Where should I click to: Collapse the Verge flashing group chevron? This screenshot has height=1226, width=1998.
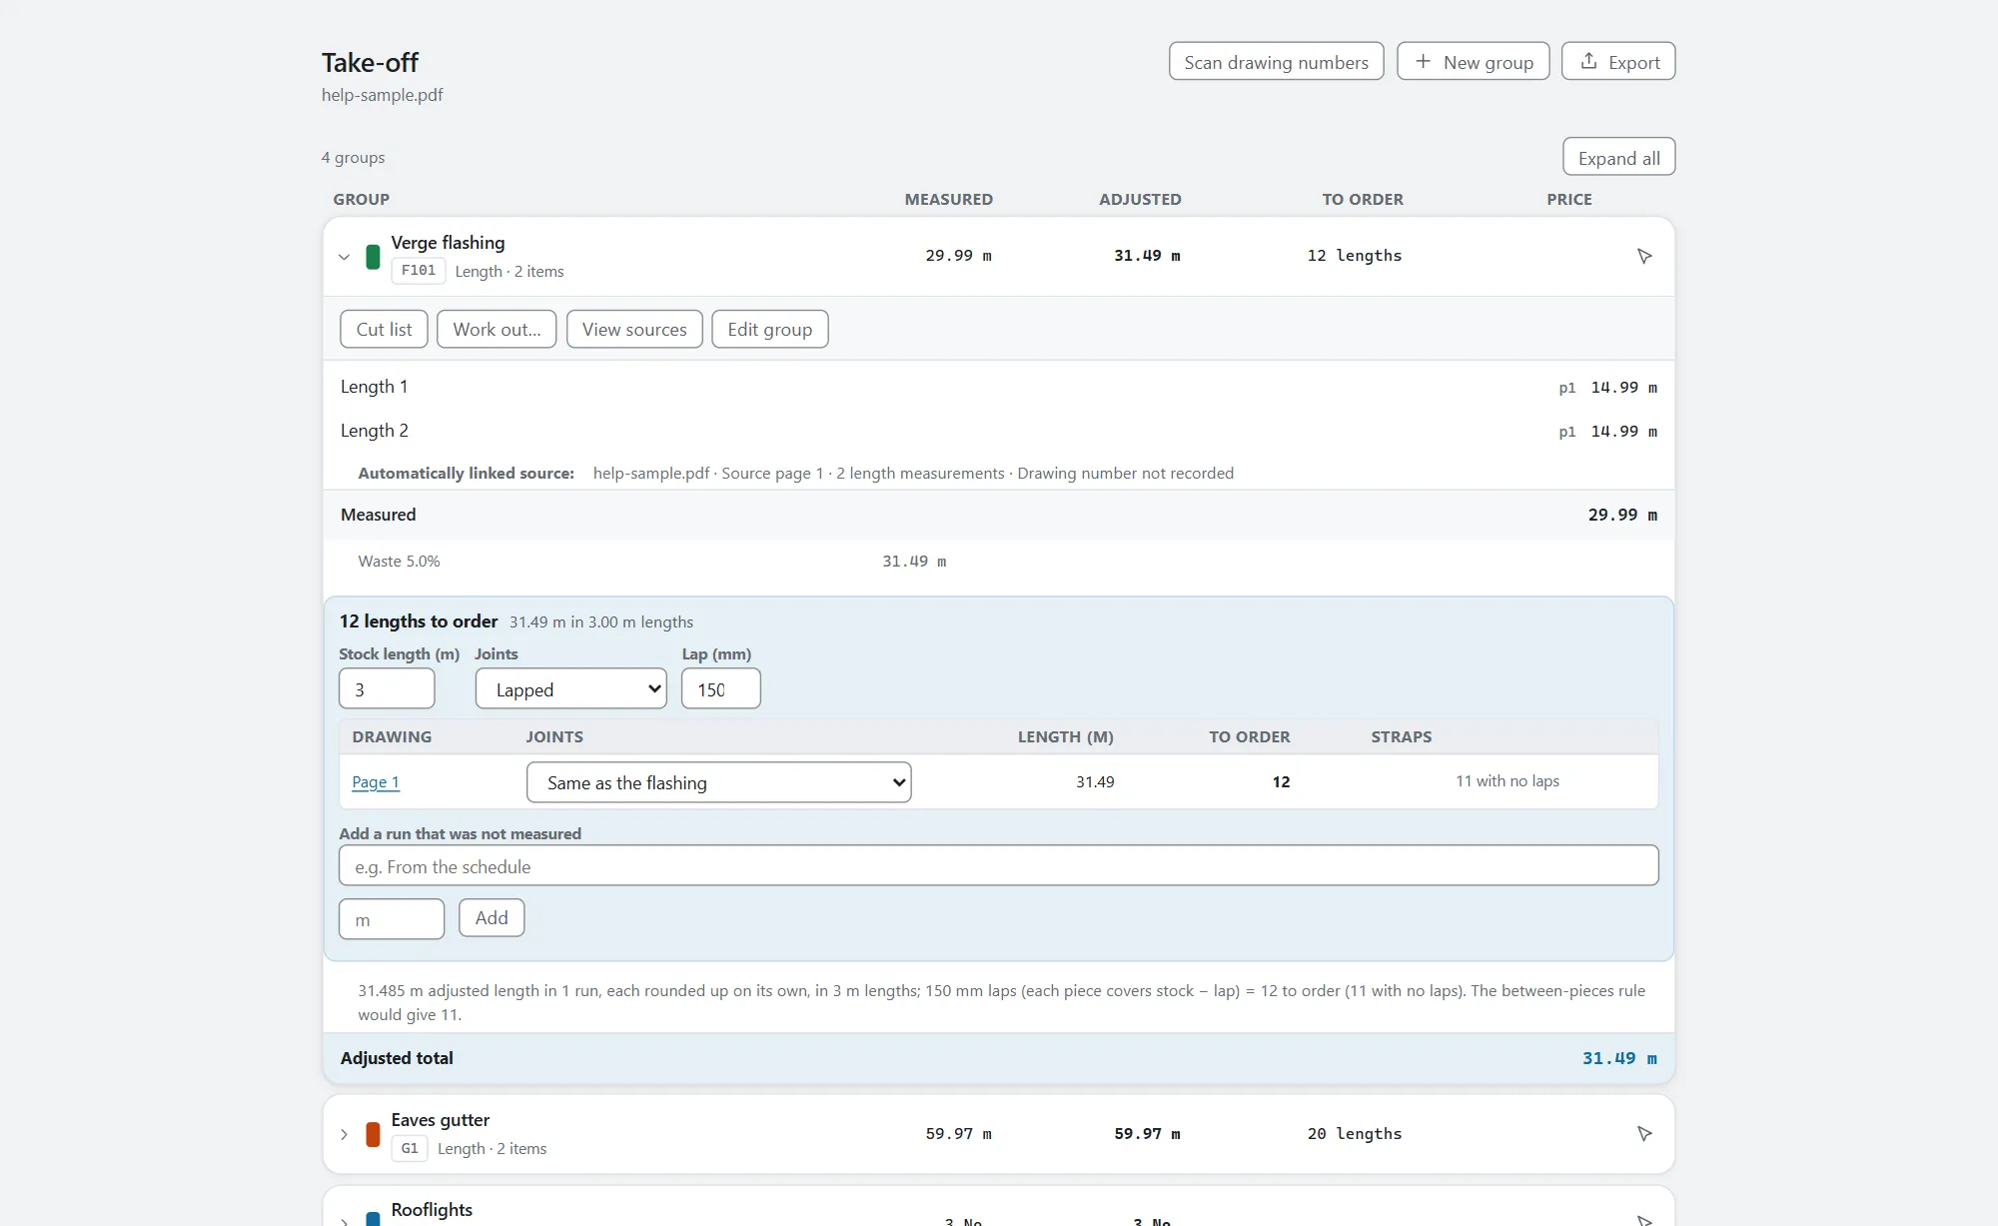pyautogui.click(x=344, y=257)
